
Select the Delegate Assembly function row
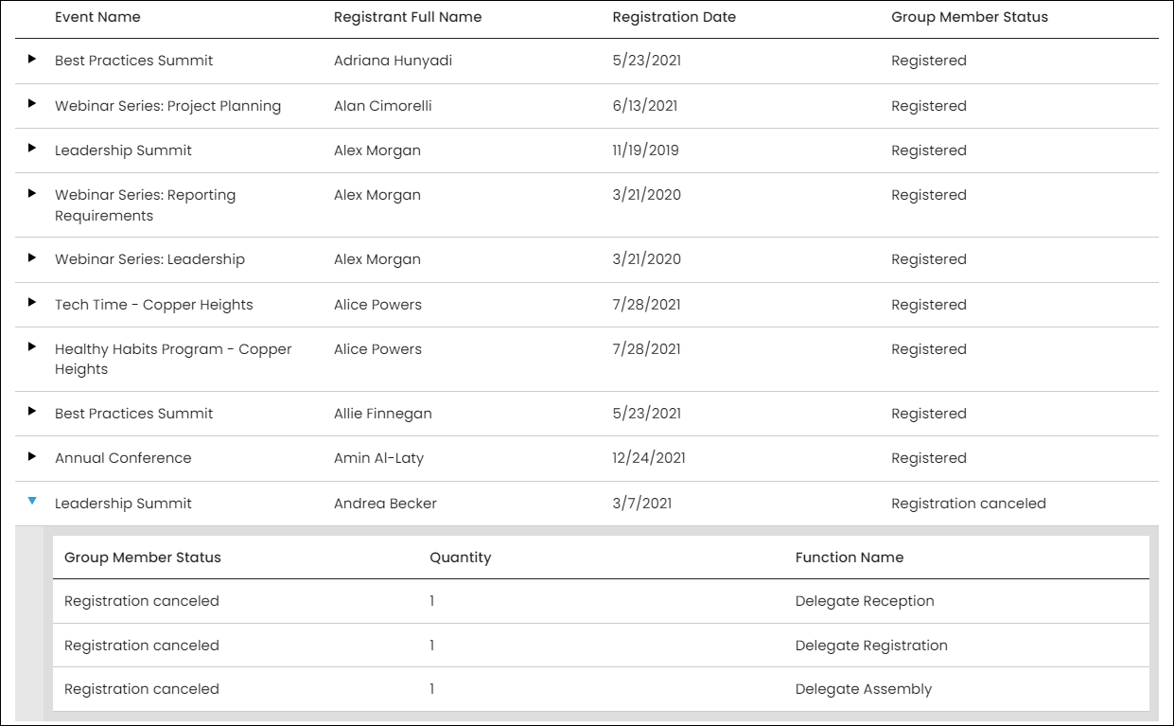[x=601, y=689]
